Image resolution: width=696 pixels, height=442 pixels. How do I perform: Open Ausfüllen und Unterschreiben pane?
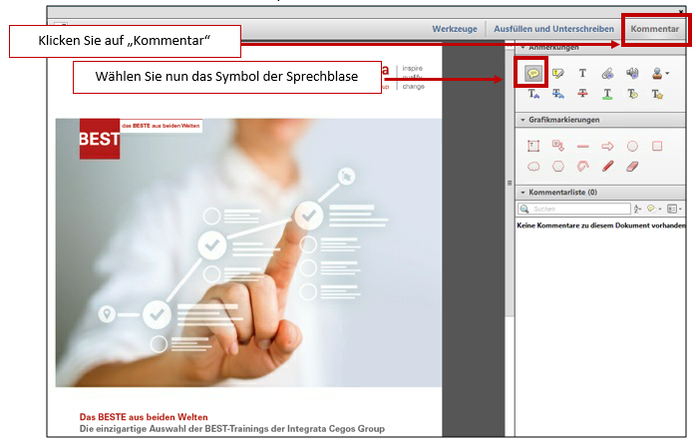click(553, 29)
